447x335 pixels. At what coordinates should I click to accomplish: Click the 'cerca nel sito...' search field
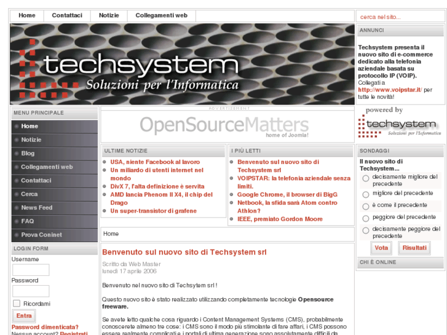[400, 17]
